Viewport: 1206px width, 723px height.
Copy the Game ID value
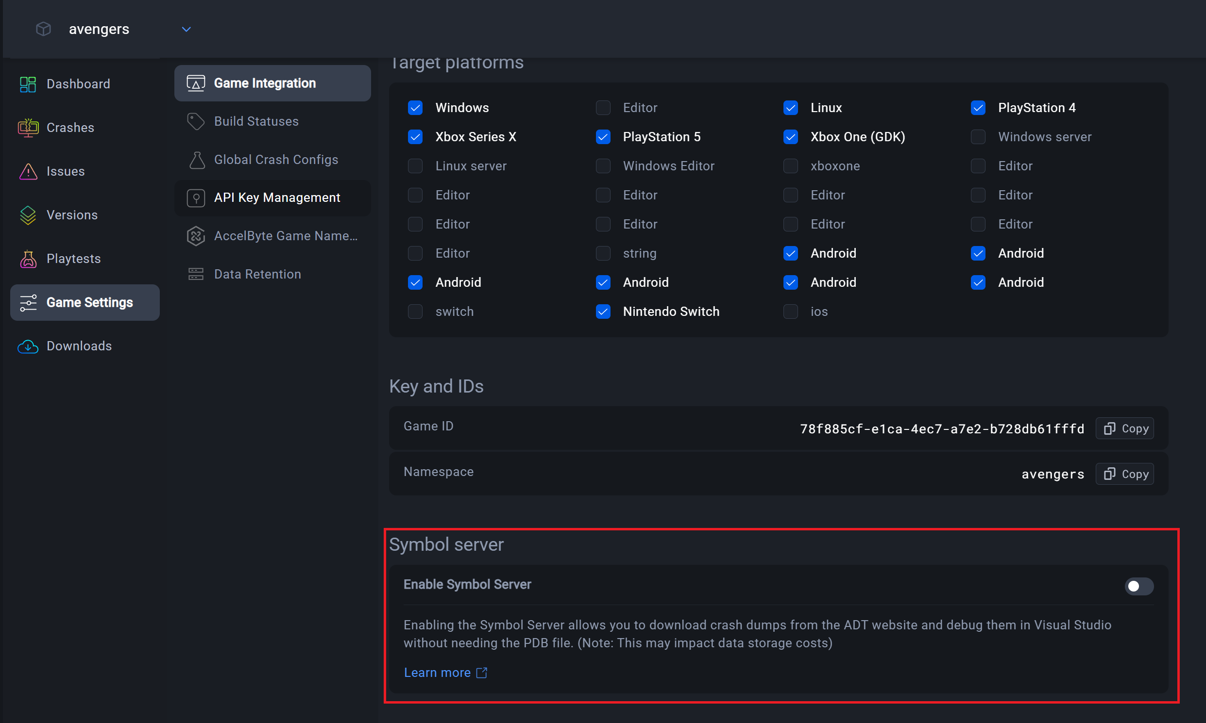coord(1126,428)
